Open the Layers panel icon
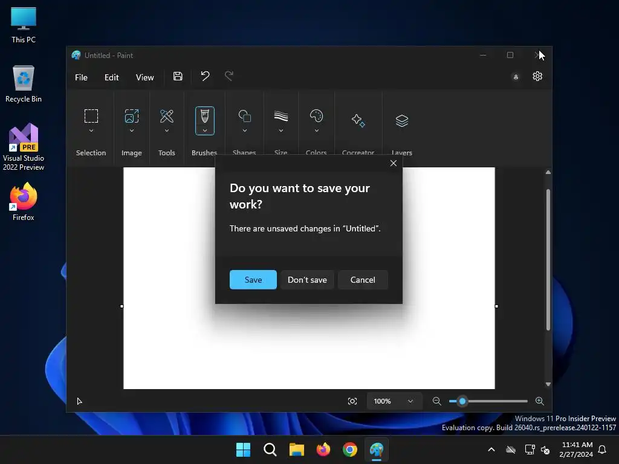 coord(402,120)
